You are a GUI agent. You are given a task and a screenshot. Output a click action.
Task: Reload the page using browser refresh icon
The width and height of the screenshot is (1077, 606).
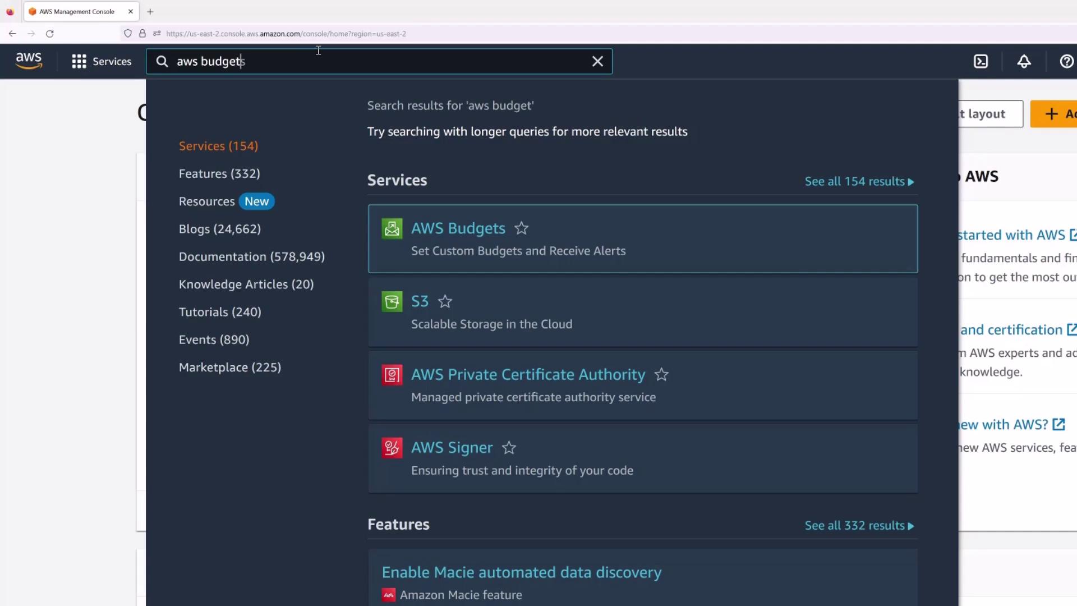point(50,34)
